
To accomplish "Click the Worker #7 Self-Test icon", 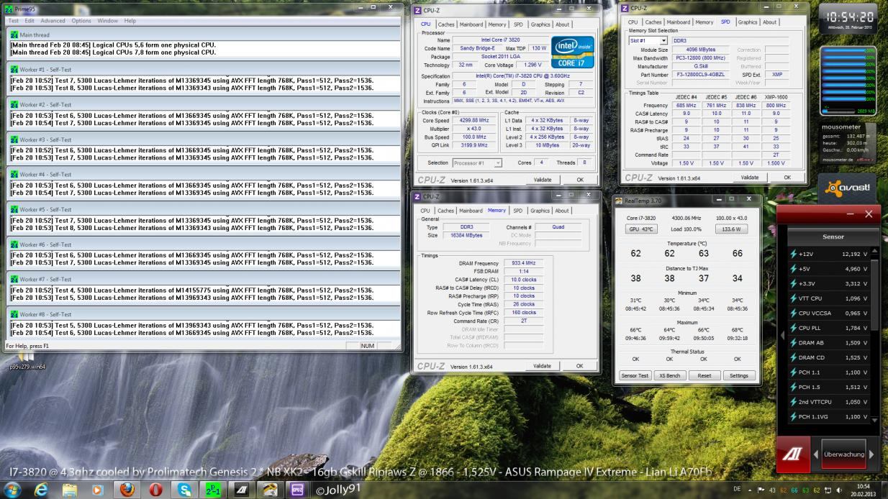I will pyautogui.click(x=14, y=279).
